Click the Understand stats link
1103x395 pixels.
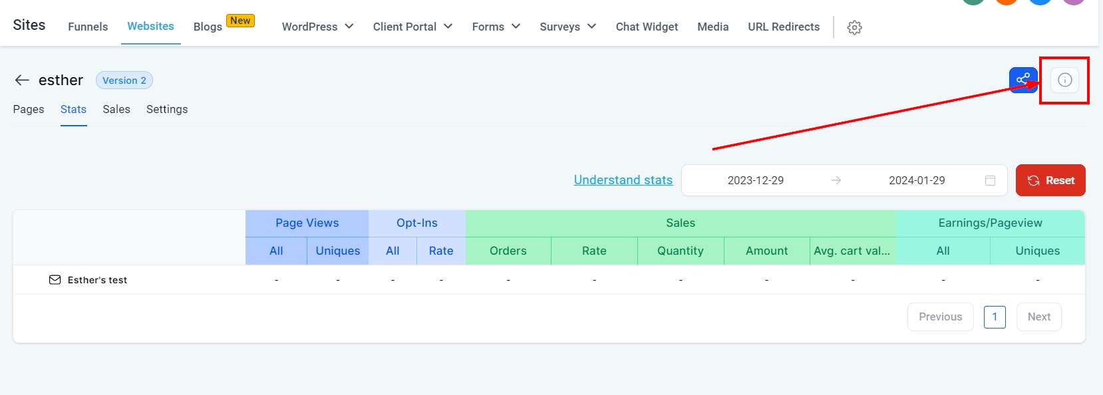click(623, 180)
